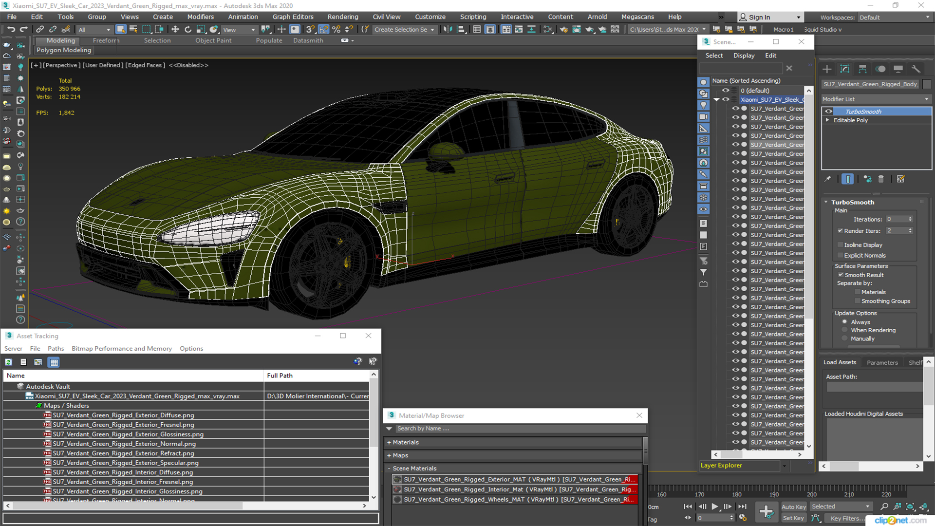The height and width of the screenshot is (526, 935).
Task: Toggle Isoline Display checkbox
Action: [x=840, y=245]
